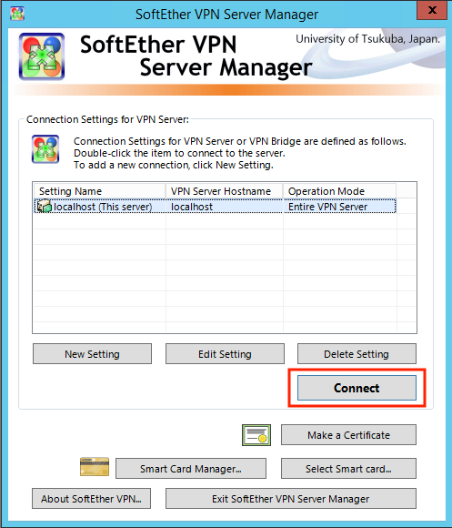Create a New Setting
The width and height of the screenshot is (452, 528).
[92, 354]
